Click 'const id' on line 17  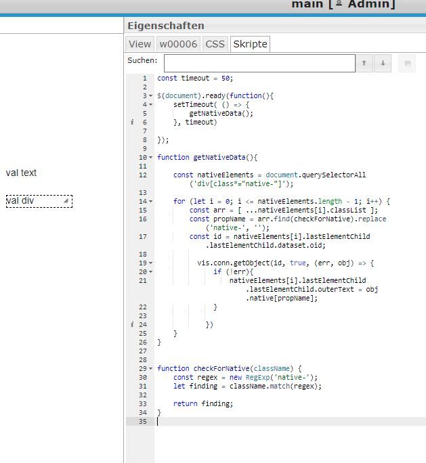205,236
